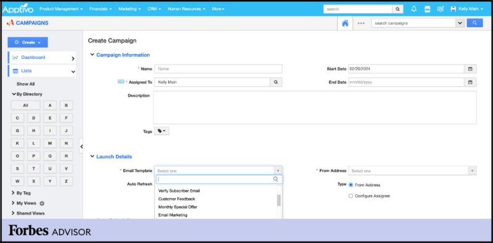Click the plus icon next to My Views

pos(42,204)
